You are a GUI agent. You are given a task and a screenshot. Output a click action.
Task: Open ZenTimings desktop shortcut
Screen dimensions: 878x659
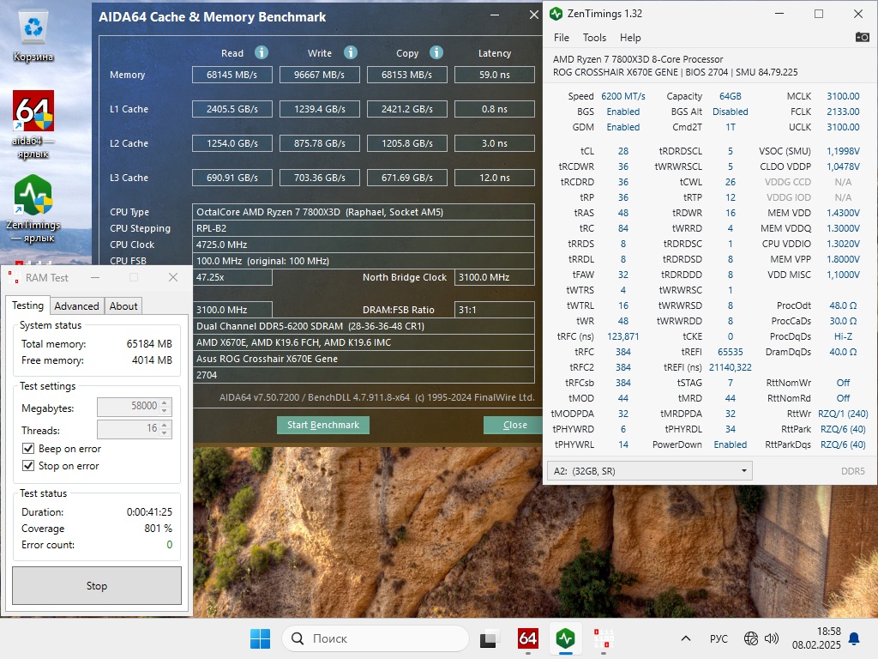tap(33, 209)
